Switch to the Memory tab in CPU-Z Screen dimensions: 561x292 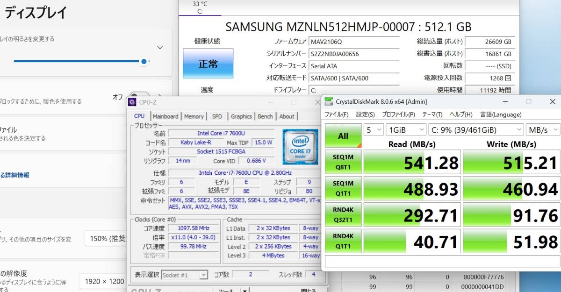pos(194,116)
